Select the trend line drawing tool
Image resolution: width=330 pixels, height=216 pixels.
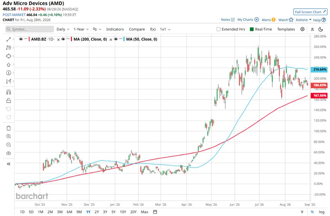(x=8, y=39)
